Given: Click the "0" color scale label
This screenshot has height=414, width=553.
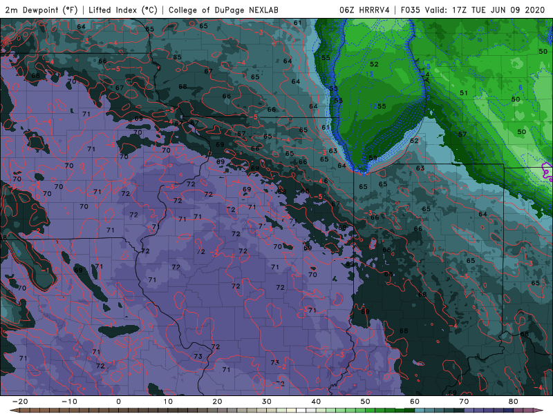Looking at the screenshot, I should [x=118, y=402].
